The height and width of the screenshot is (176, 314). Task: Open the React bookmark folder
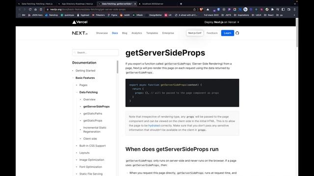(269, 15)
